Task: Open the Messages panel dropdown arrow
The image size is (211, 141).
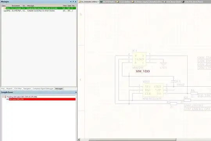Action: pyautogui.click(x=71, y=2)
